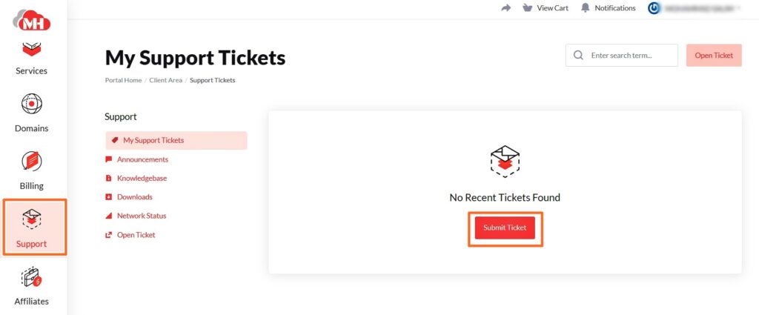Select the Support sidebar icon

tap(32, 219)
